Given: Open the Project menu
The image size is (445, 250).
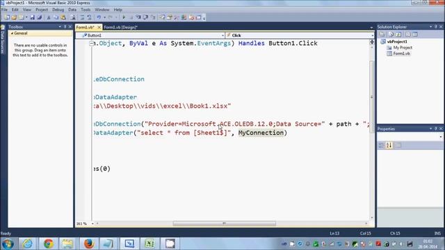Looking at the screenshot, I should coord(42,10).
